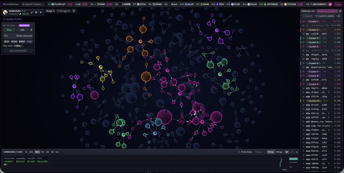Screen dimensions: 344x173
Task: Open the Swap toggle button
Action: [x=50, y=11]
